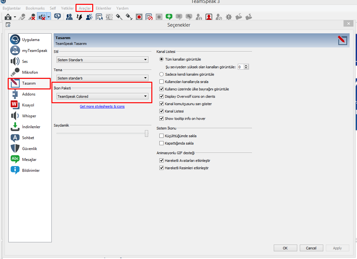Screen dimensions: 357x259
Task: Open the mute speakers dropdown arrow
Action: pos(49,17)
